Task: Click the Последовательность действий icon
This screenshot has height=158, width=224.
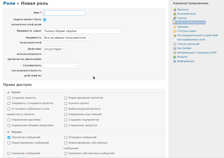Action: pyautogui.click(x=174, y=35)
